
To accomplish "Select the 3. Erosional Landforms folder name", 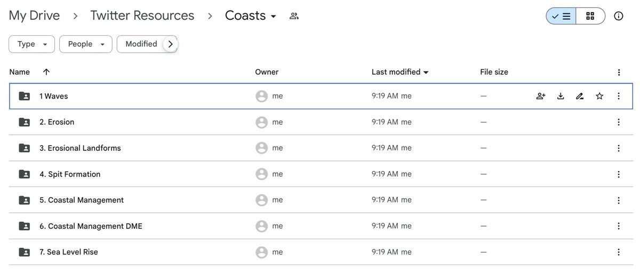I will coord(80,148).
